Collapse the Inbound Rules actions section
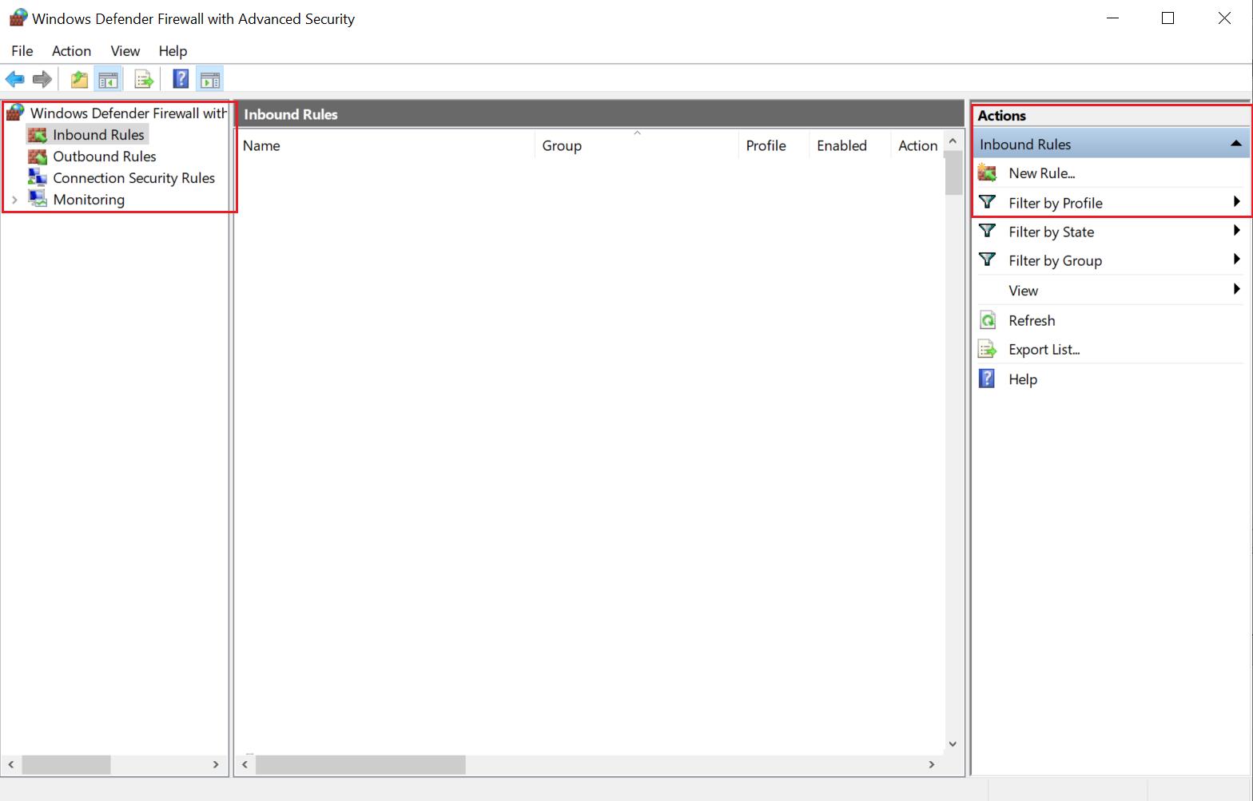The image size is (1253, 801). pyautogui.click(x=1235, y=144)
